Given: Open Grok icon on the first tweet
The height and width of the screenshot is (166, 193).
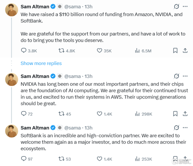Looking at the screenshot, I should pyautogui.click(x=176, y=6).
